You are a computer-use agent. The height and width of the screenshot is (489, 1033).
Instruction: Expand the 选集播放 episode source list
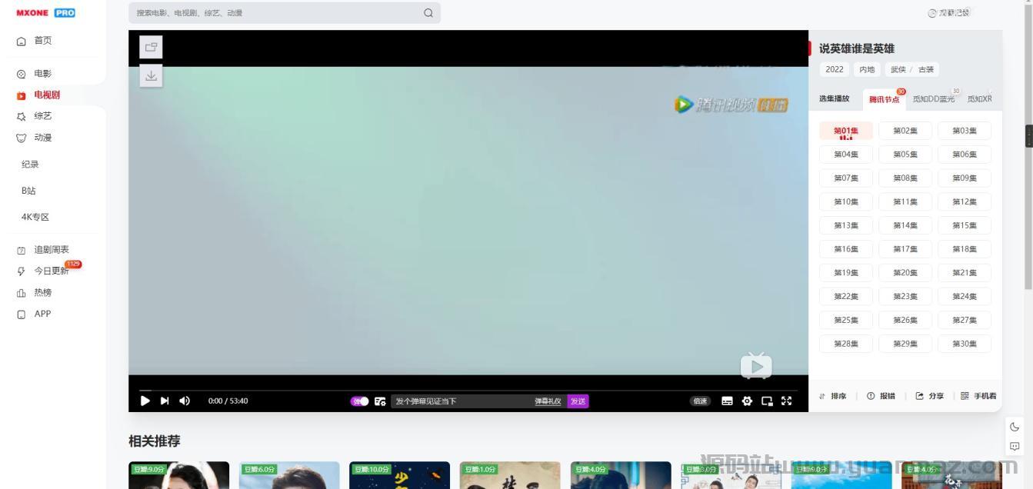coord(834,98)
